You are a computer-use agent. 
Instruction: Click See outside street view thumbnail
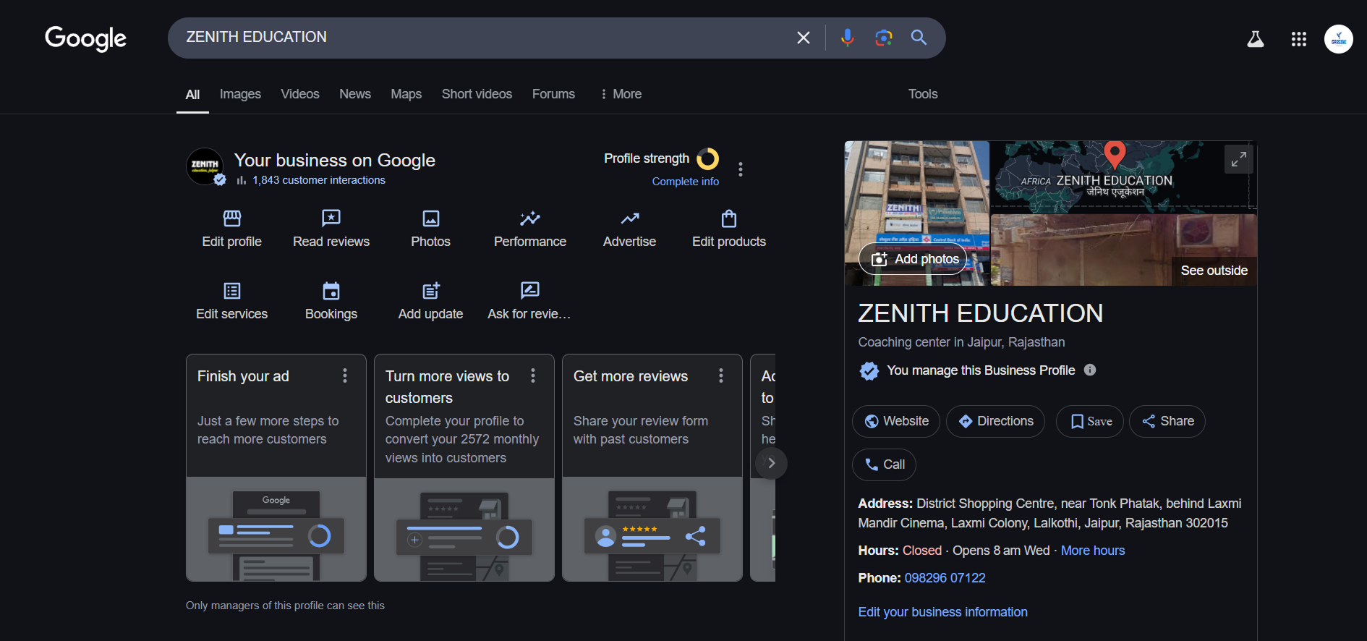point(1124,250)
